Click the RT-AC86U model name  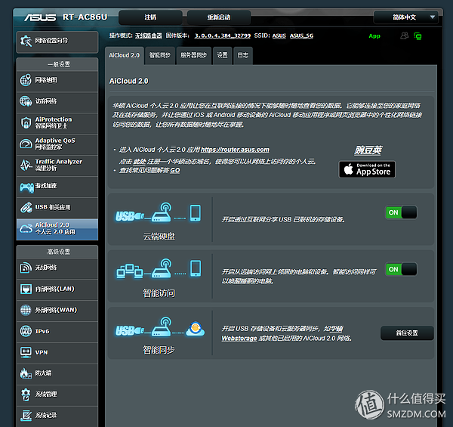click(85, 17)
